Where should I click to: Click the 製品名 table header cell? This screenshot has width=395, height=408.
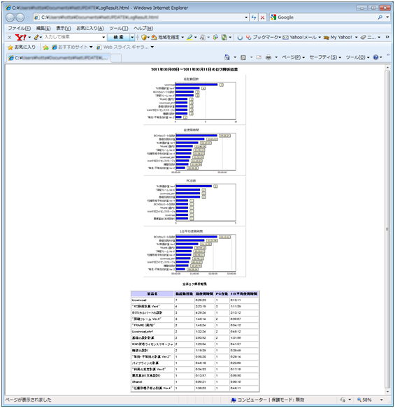click(152, 293)
